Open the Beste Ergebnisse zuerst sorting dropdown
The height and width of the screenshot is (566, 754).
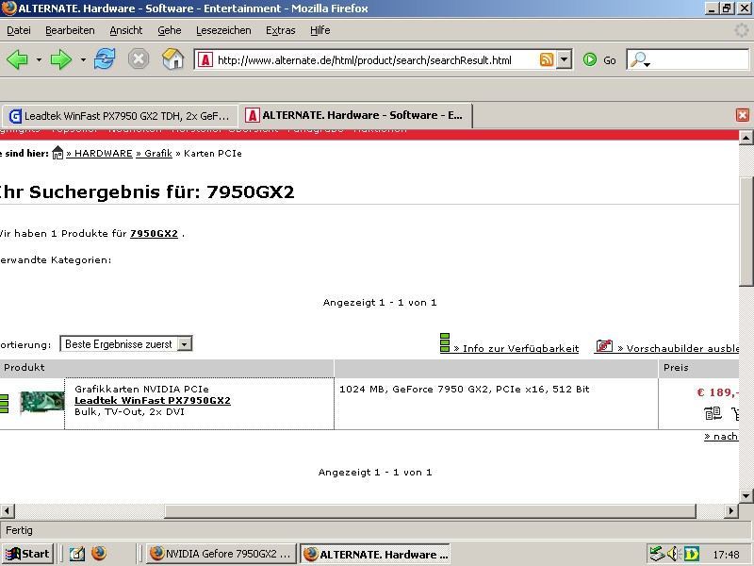tap(126, 343)
